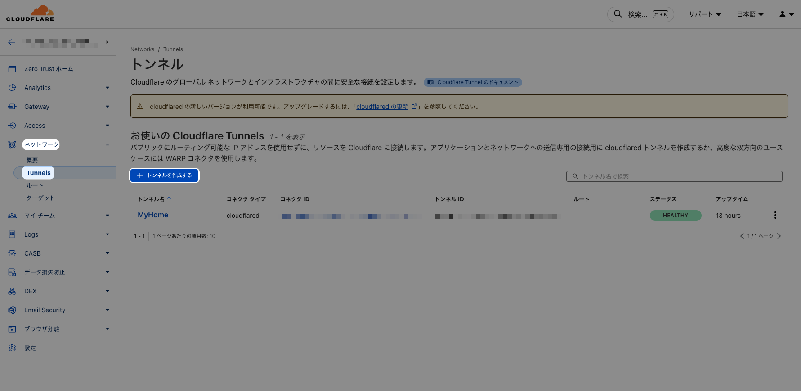Click the CASB icon in sidebar
Screen dimensions: 801x391
tap(12, 253)
